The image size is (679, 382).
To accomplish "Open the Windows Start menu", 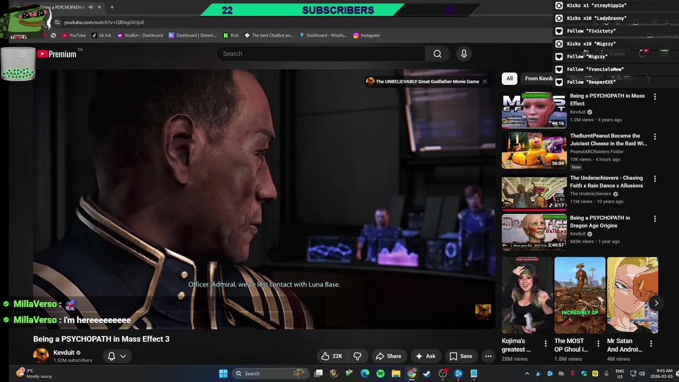I will [223, 374].
